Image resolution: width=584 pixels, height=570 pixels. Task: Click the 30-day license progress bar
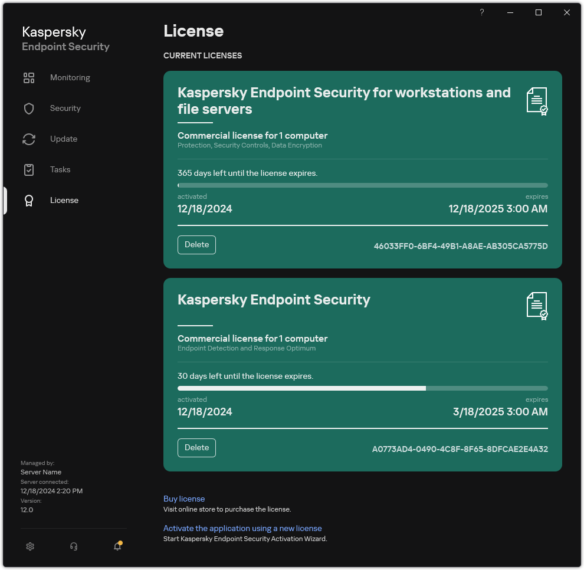pos(362,388)
